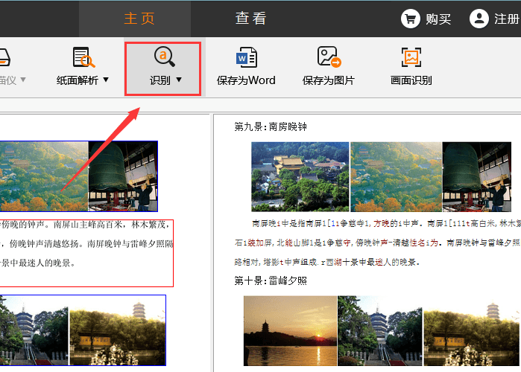Open the 购买 purchase link
The height and width of the screenshot is (372, 521).
438,19
